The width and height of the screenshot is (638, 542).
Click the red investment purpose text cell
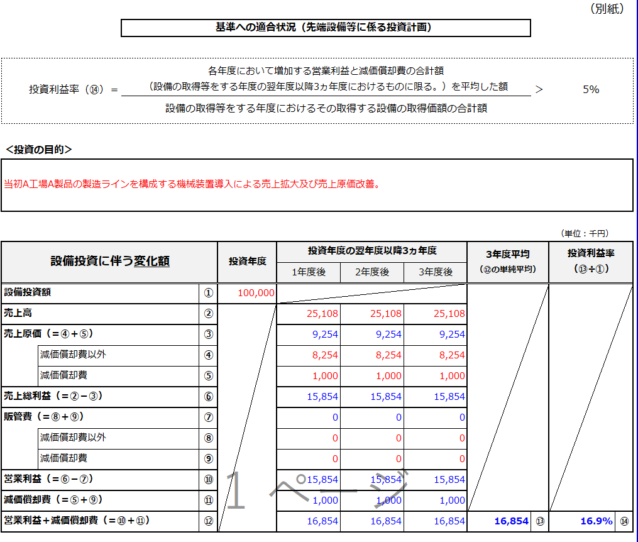(x=317, y=185)
